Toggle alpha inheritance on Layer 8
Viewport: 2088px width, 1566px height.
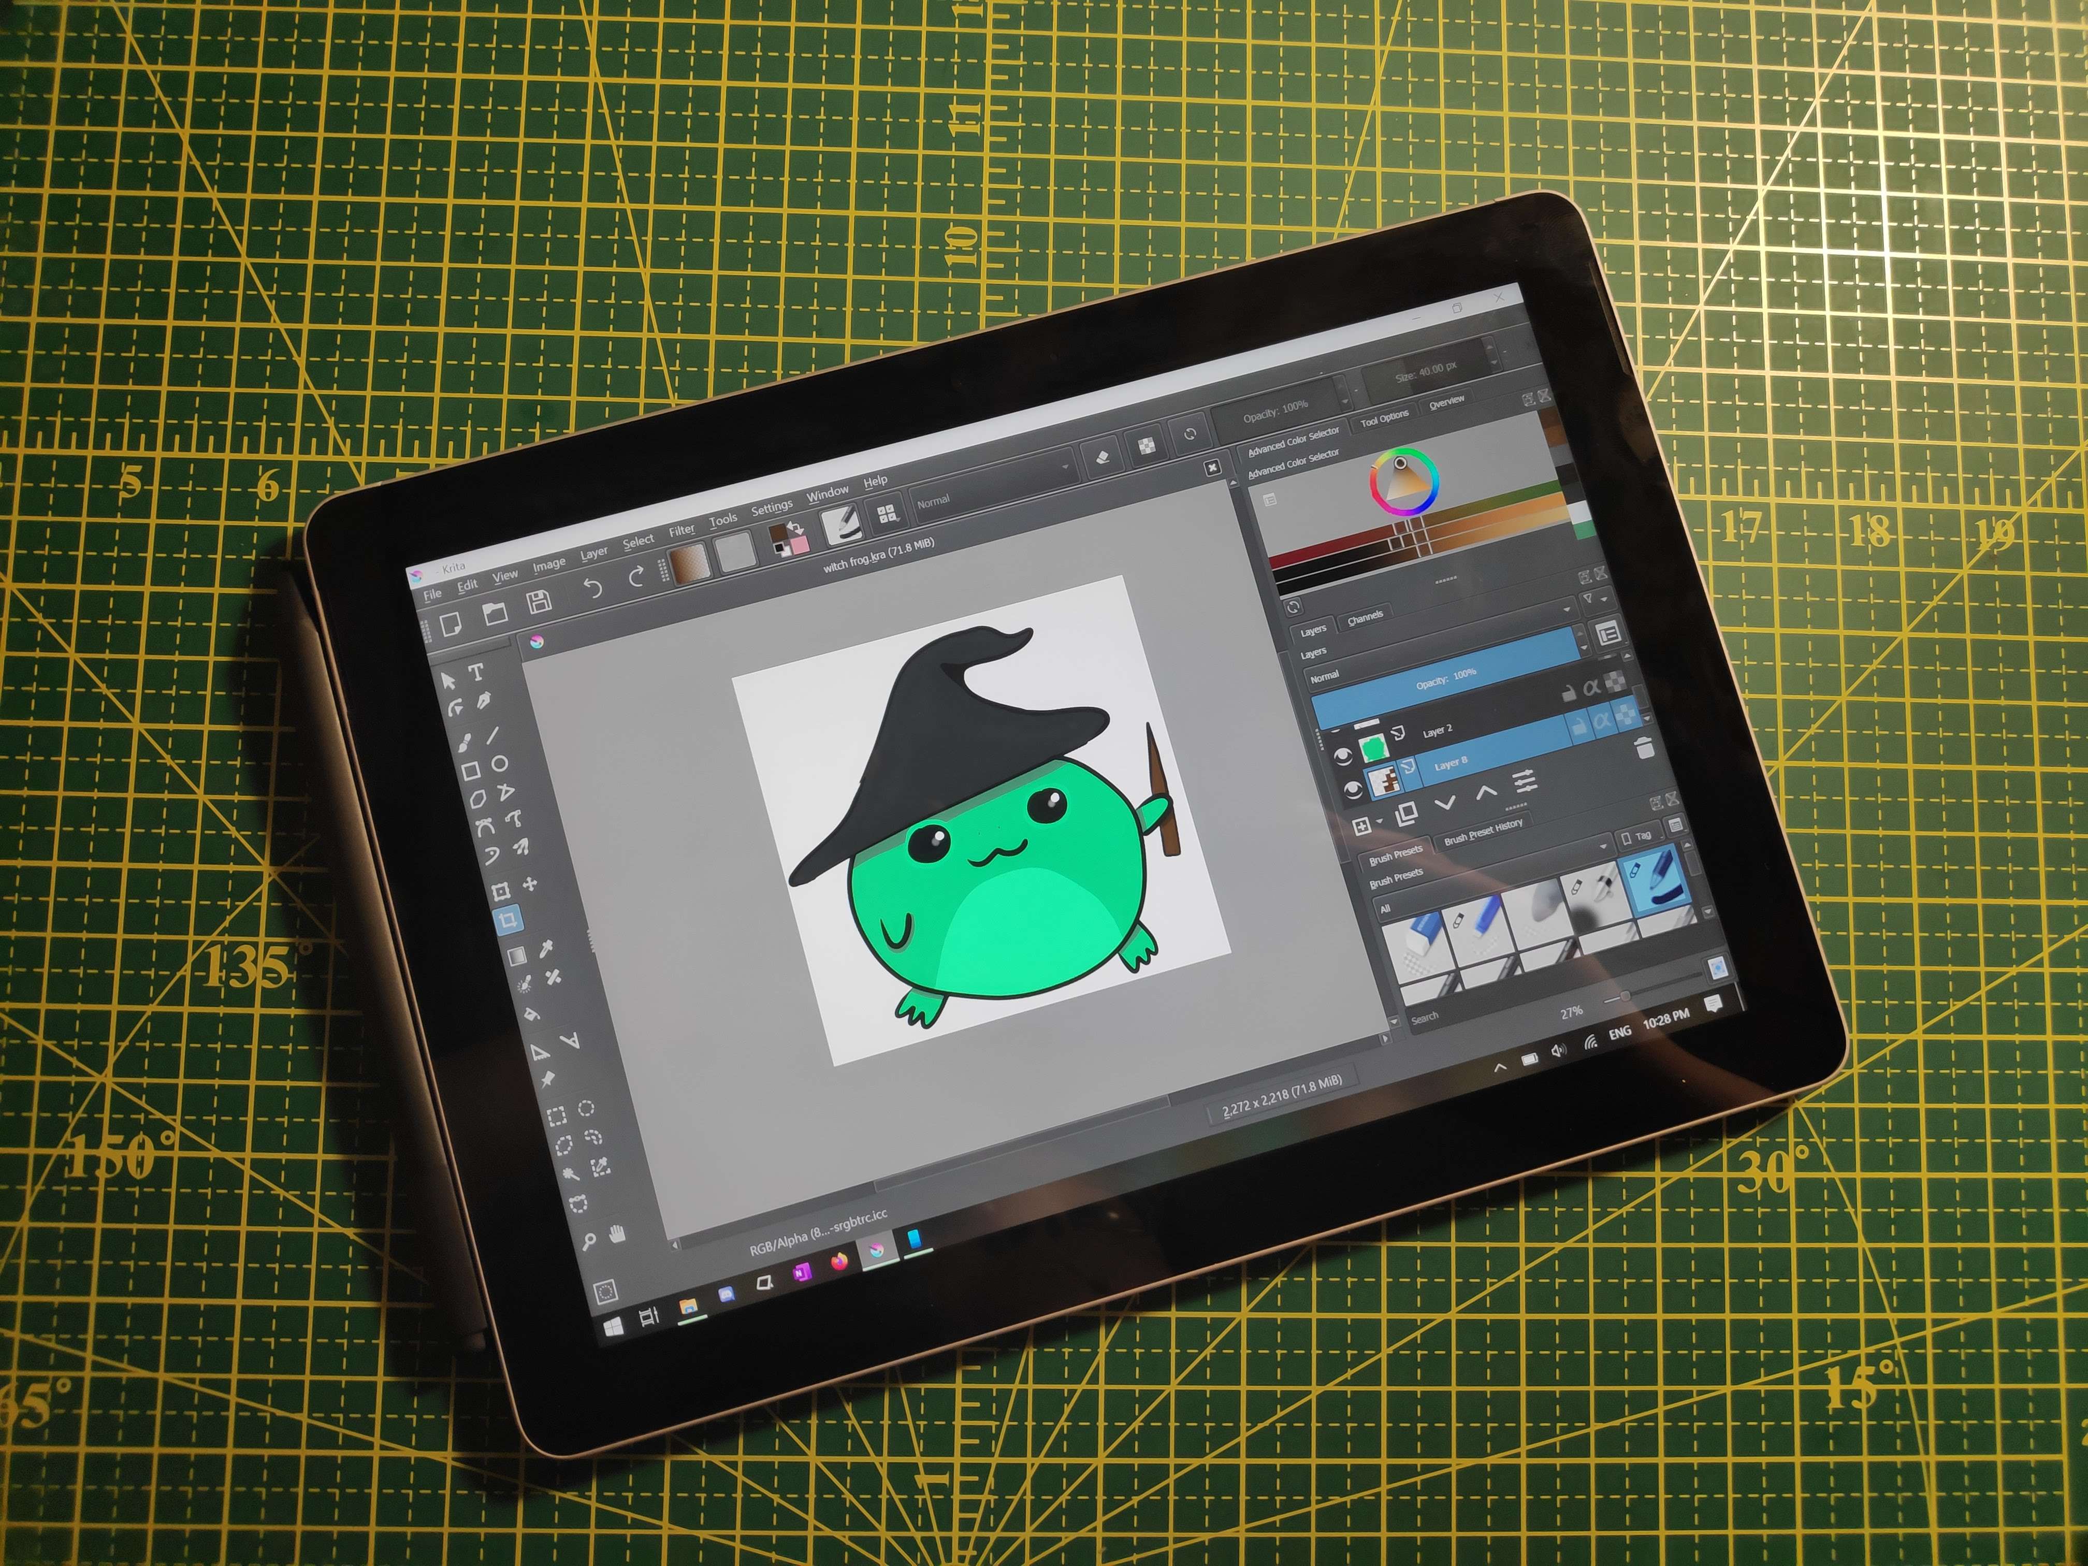coord(1602,720)
